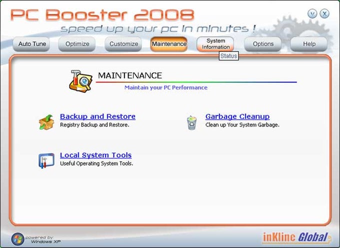Click the 'Useful Operating System Tools.' text
The height and width of the screenshot is (248, 340).
96,163
